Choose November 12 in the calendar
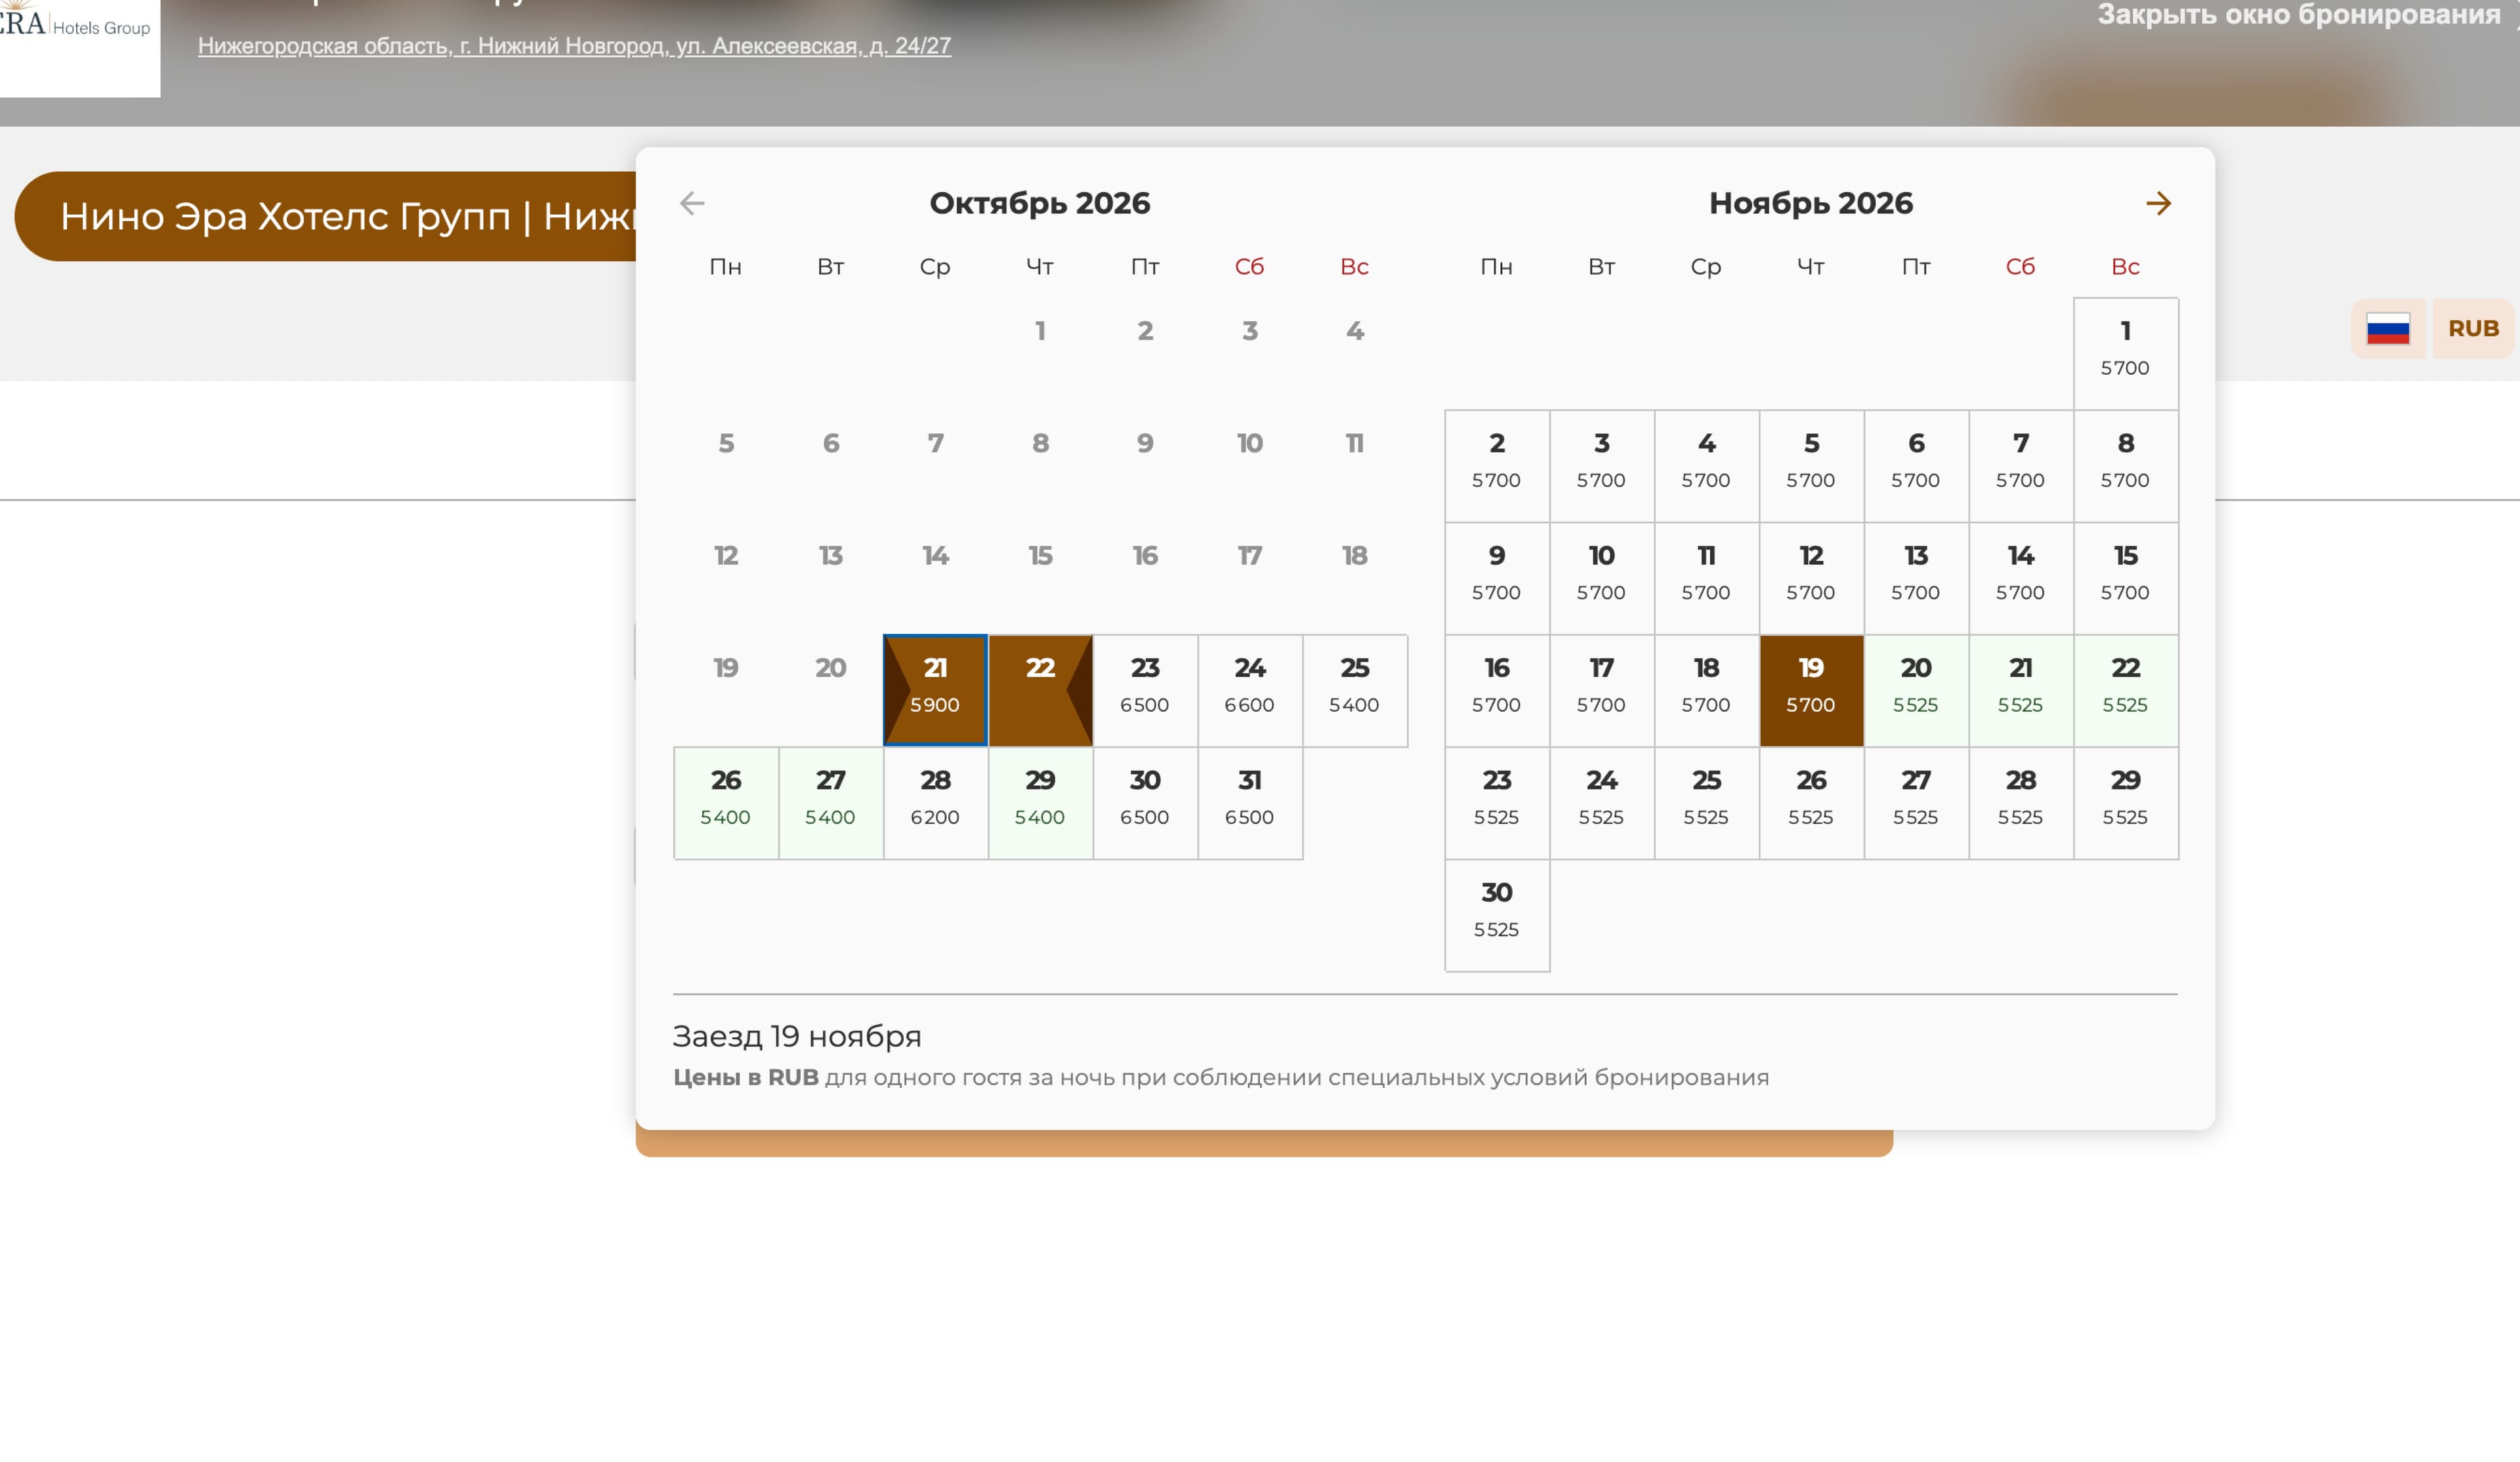Viewport: 2520px width, 1462px height. 1811,578
